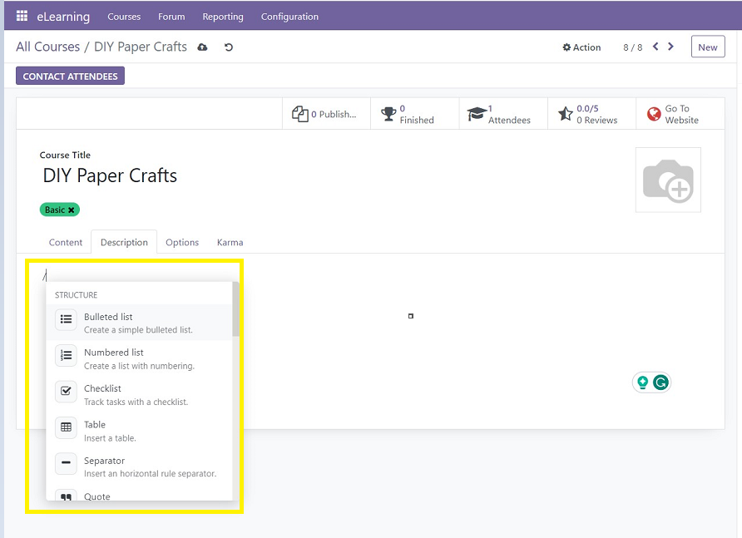The image size is (742, 538).
Task: Click the Grammarly G icon
Action: coord(660,383)
